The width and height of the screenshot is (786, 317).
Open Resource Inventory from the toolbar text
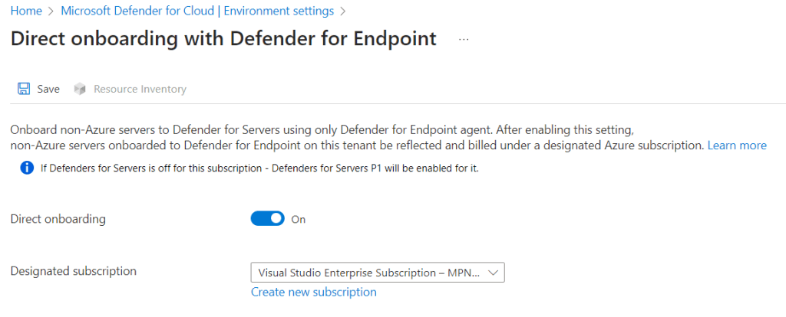pos(140,89)
